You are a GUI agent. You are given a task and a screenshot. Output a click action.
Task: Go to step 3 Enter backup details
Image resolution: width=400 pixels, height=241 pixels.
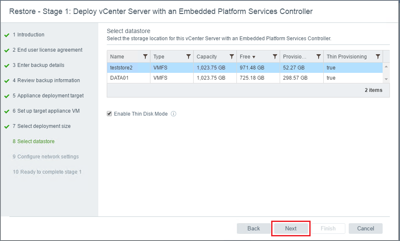(x=38, y=65)
